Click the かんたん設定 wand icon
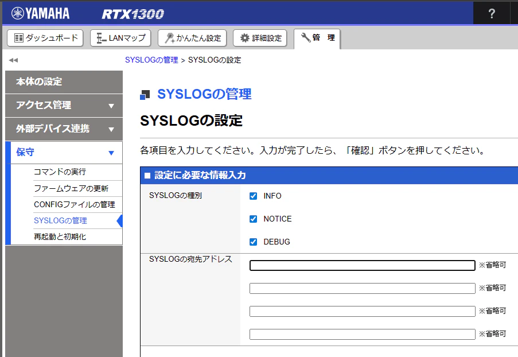The width and height of the screenshot is (518, 357). [170, 38]
